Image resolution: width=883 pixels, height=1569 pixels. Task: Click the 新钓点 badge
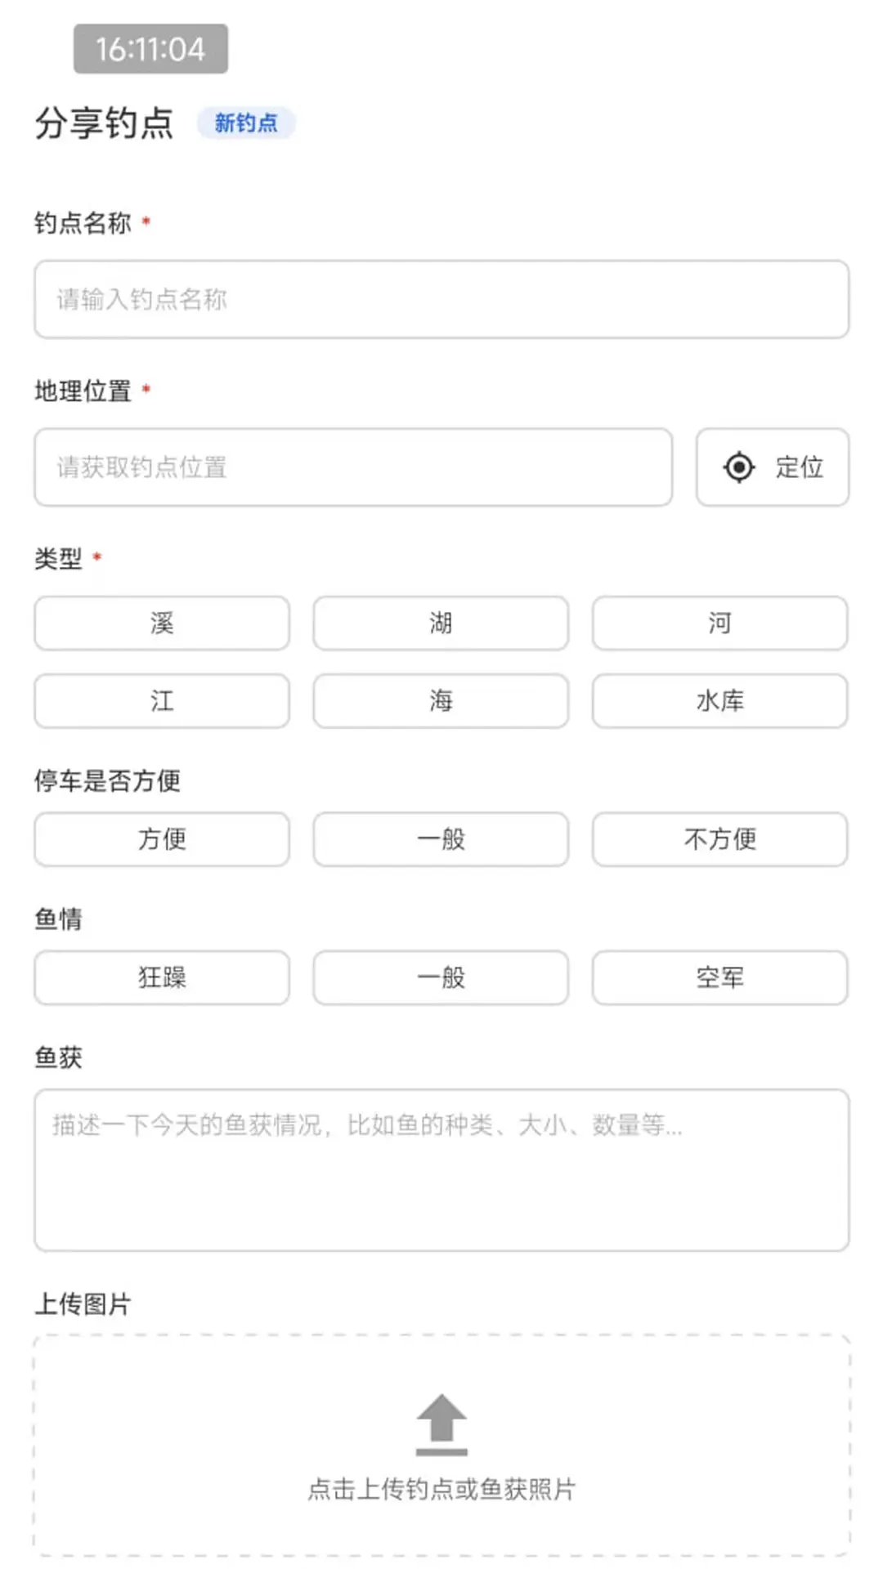coord(246,123)
